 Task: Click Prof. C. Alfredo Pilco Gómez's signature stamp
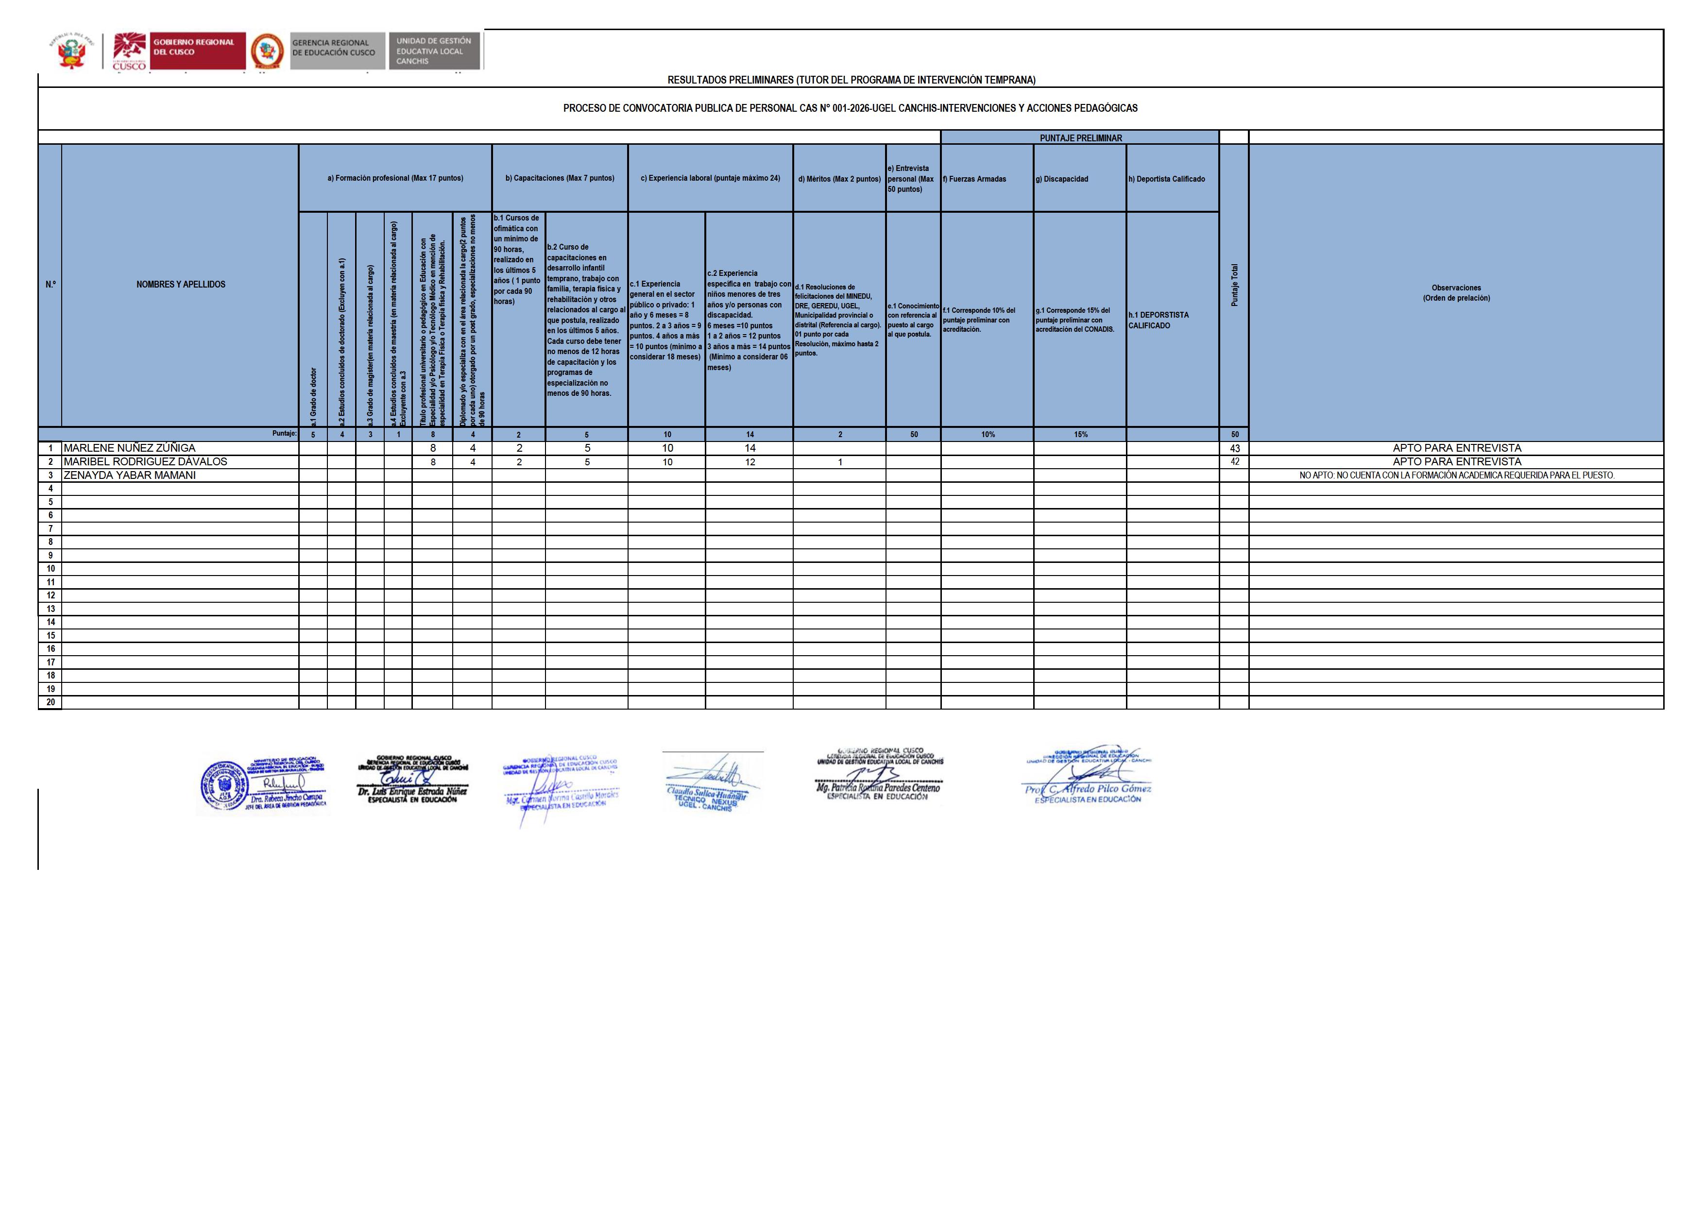pyautogui.click(x=1088, y=779)
